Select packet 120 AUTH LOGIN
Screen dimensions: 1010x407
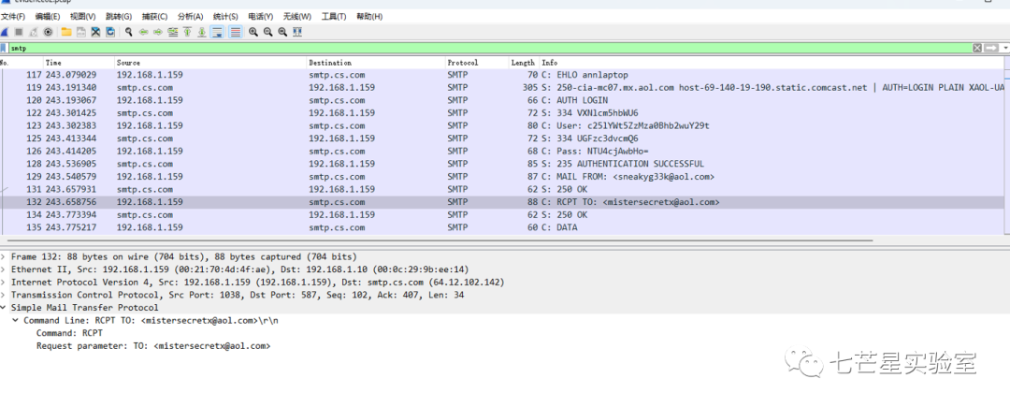click(x=502, y=100)
